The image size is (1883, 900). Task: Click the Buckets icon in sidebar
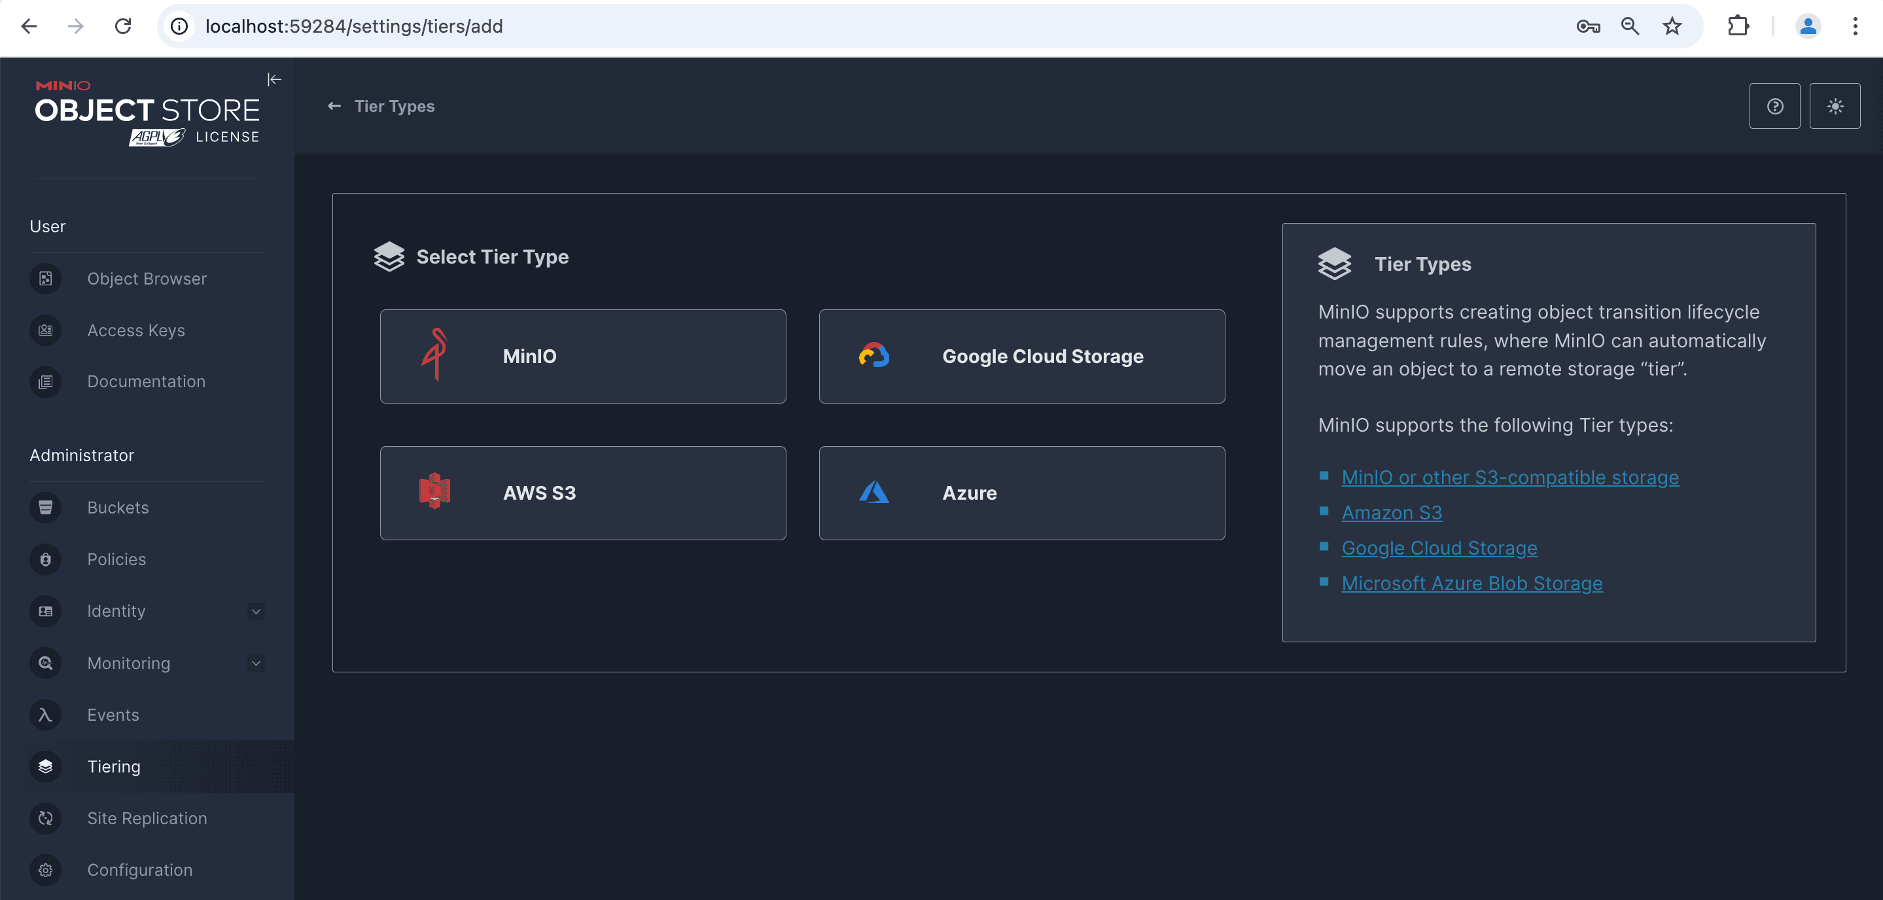tap(45, 508)
